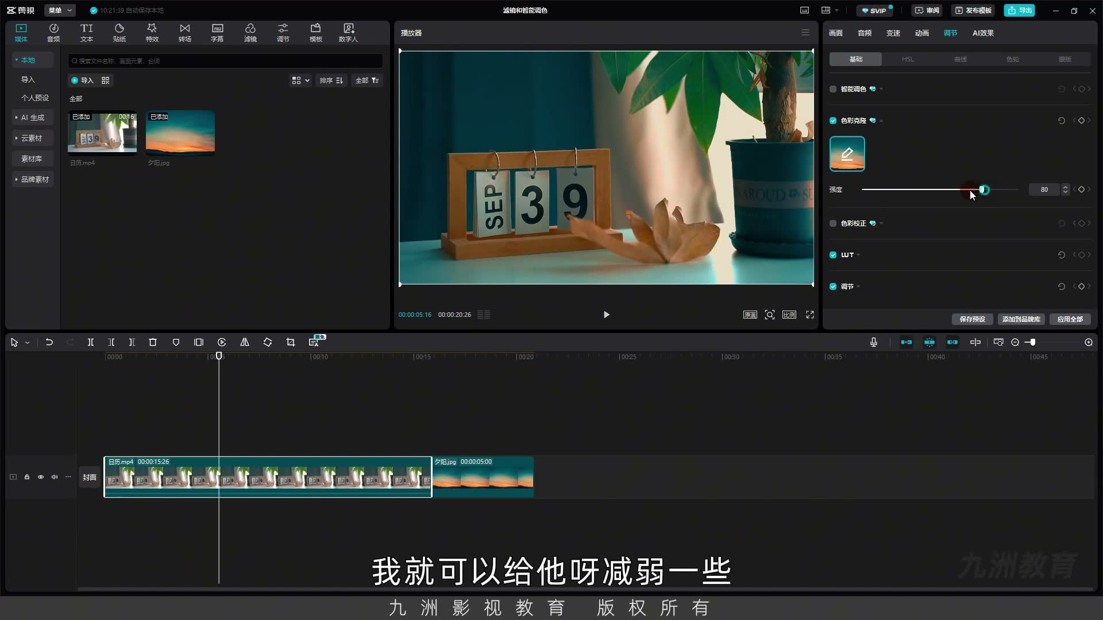Select the HSL sub-tab
Viewport: 1103px width, 620px height.
[x=908, y=59]
